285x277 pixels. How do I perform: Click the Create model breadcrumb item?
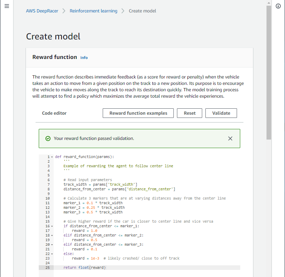(142, 11)
